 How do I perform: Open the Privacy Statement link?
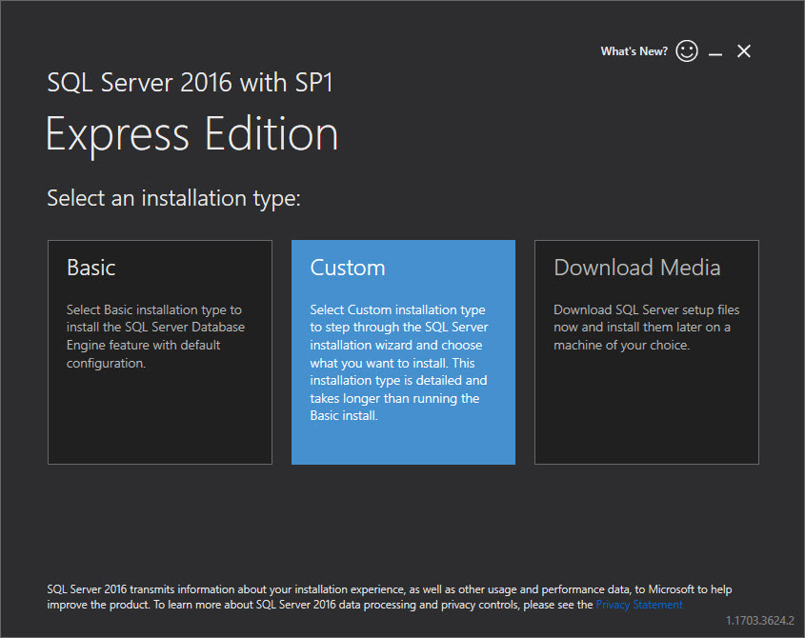638,605
